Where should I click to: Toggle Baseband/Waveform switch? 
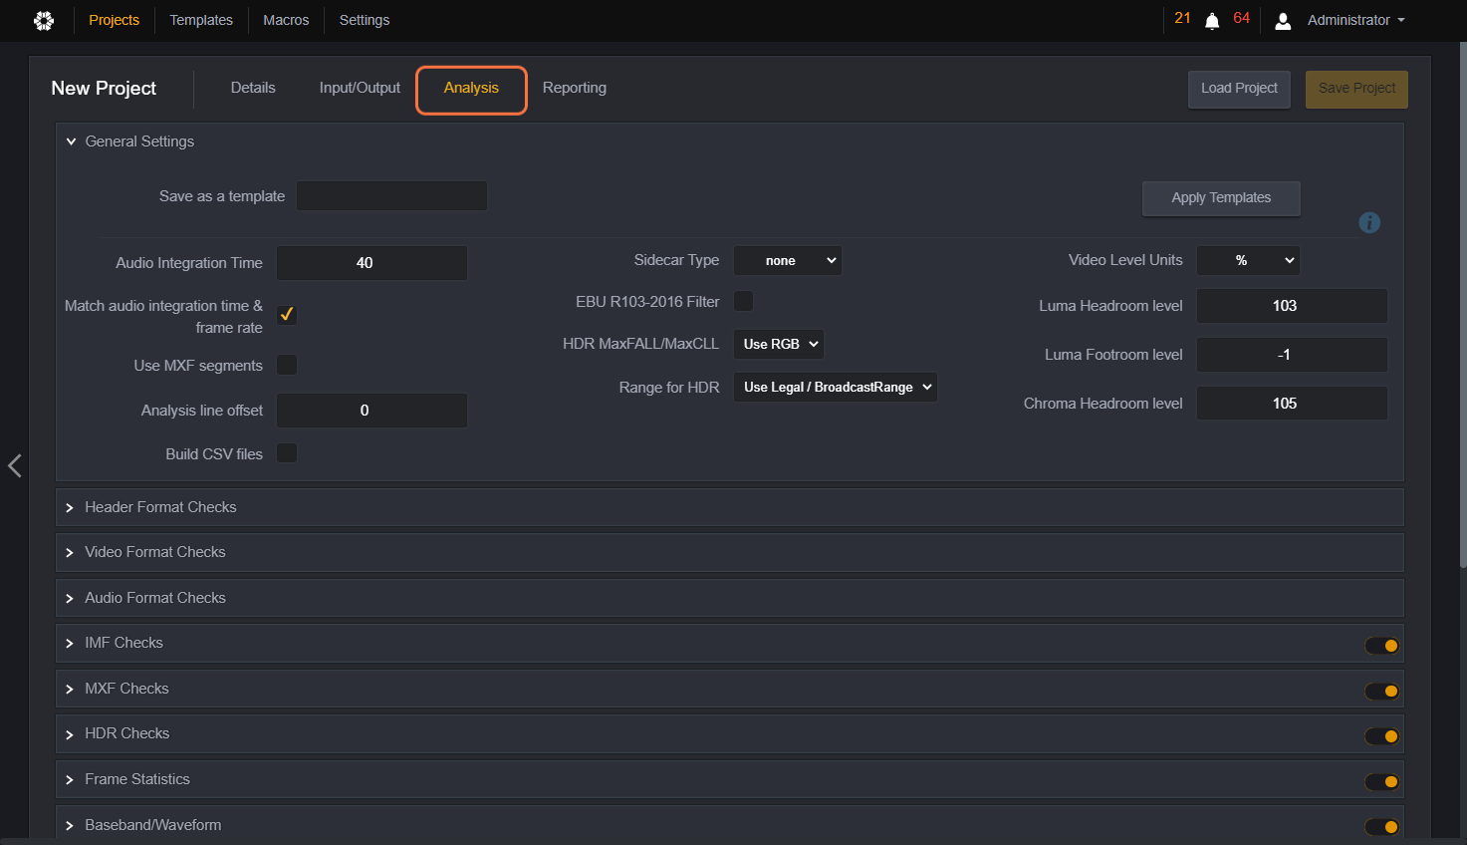[x=1381, y=827]
